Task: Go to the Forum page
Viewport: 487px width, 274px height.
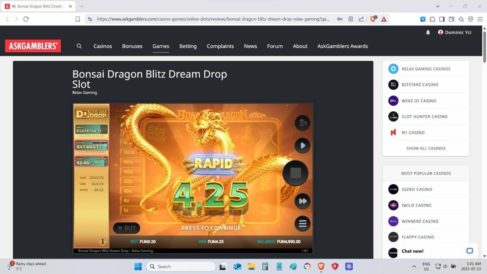Action: 275,46
